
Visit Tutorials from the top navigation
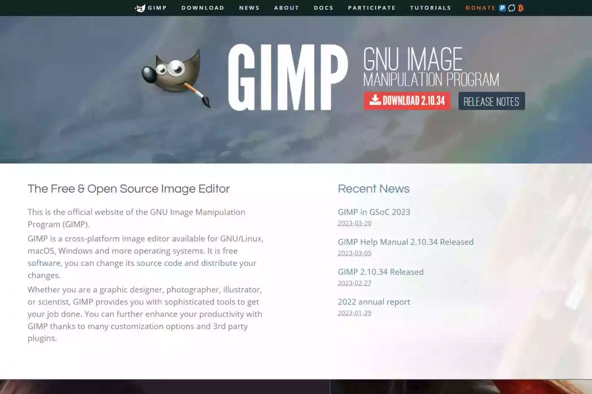tap(430, 8)
